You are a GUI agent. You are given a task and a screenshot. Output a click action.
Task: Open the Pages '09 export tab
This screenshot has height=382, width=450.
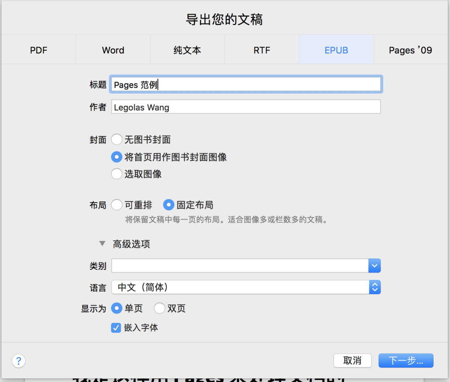click(x=410, y=49)
